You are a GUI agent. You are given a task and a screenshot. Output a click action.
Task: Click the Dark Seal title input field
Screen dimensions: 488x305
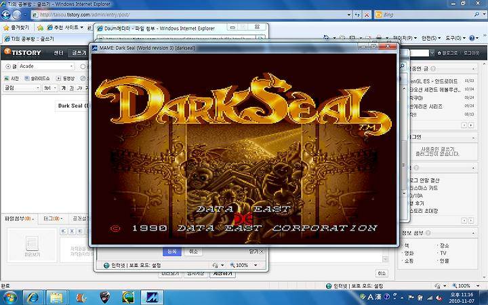[x=73, y=106]
